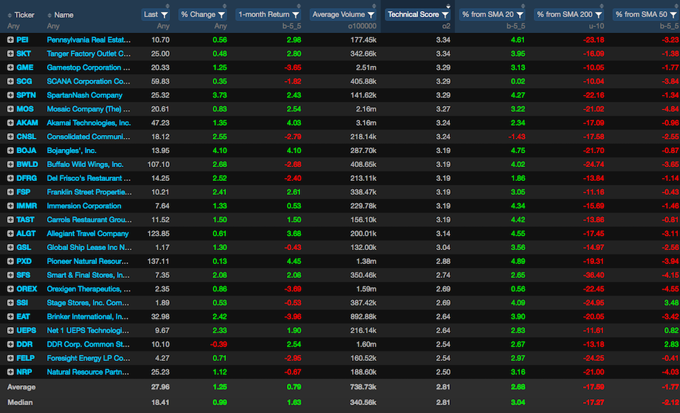Expand the PEI row plus icon
Viewport: 680px width, 413px height.
coord(10,40)
